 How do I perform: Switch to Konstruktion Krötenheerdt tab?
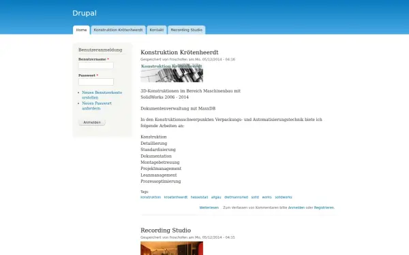[118, 30]
